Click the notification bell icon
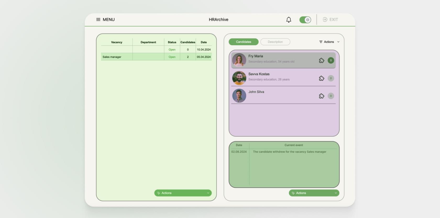The width and height of the screenshot is (440, 218). pos(289,20)
